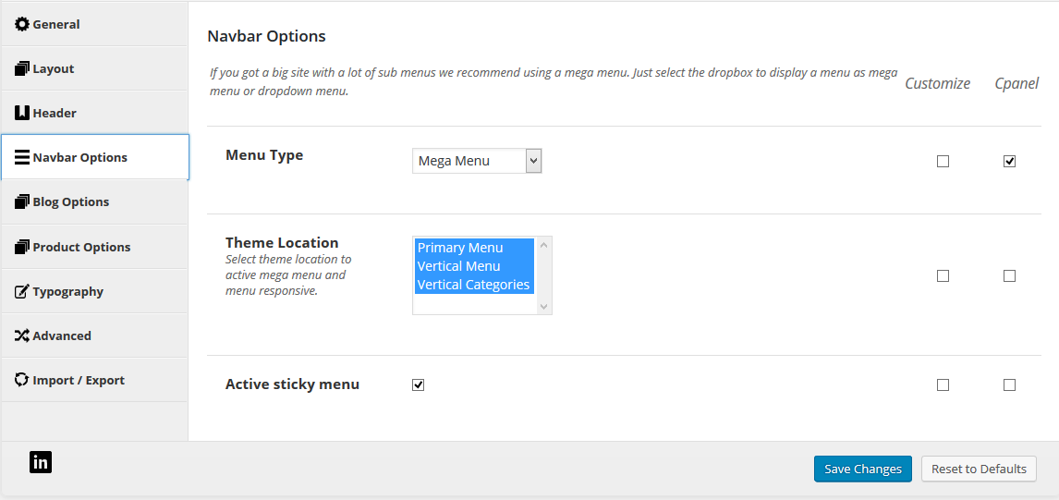The image size is (1059, 500).
Task: Uncheck the Active sticky menu checkbox
Action: coord(418,385)
